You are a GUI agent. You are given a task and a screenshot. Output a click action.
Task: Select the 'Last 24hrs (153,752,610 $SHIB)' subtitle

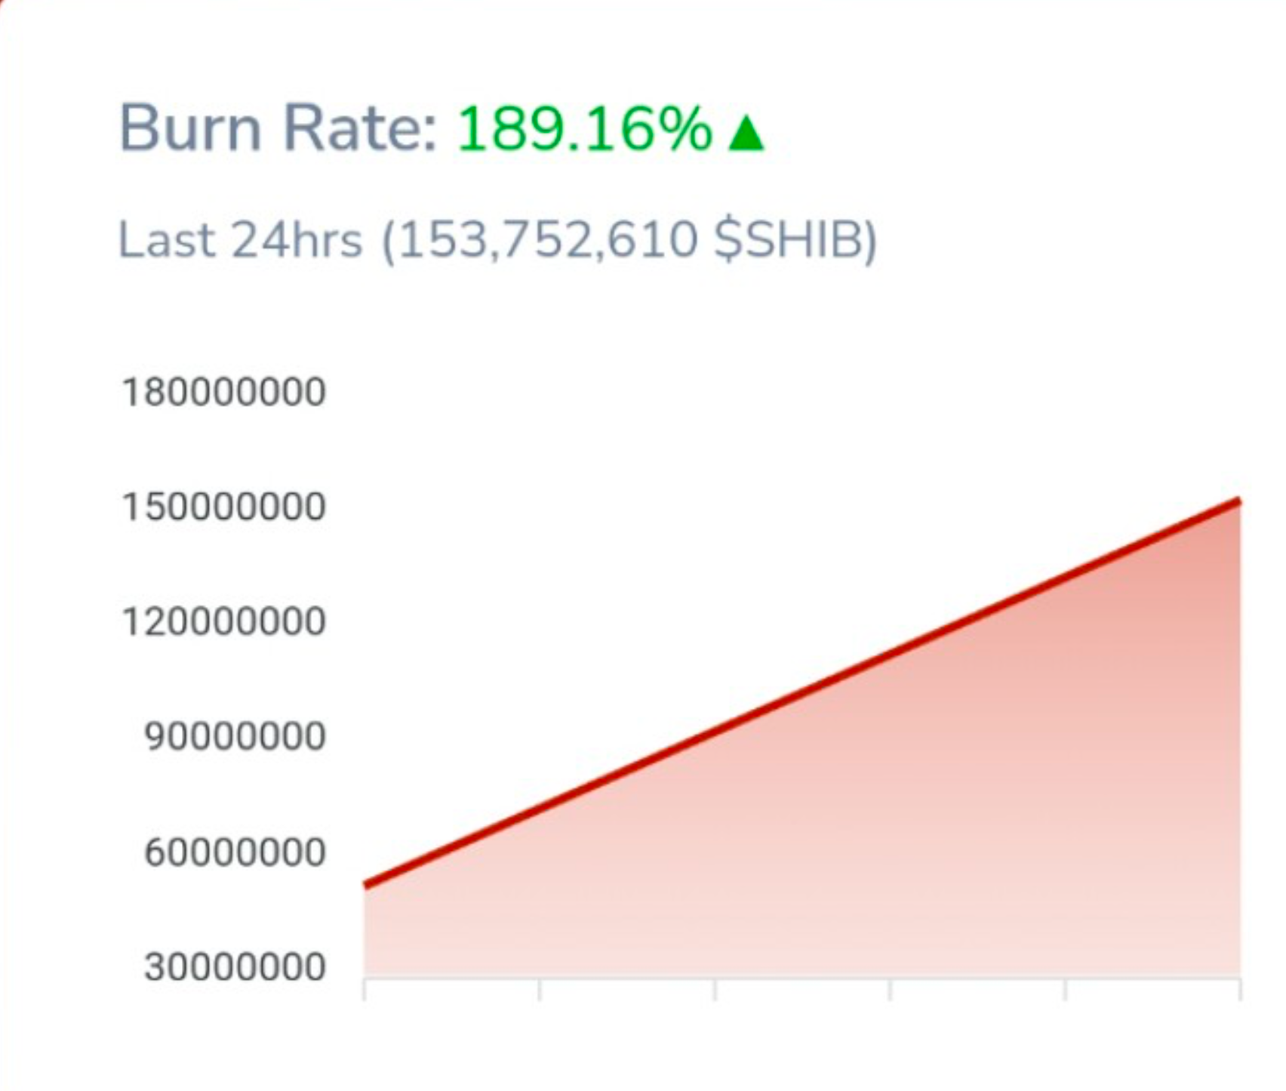coord(497,241)
